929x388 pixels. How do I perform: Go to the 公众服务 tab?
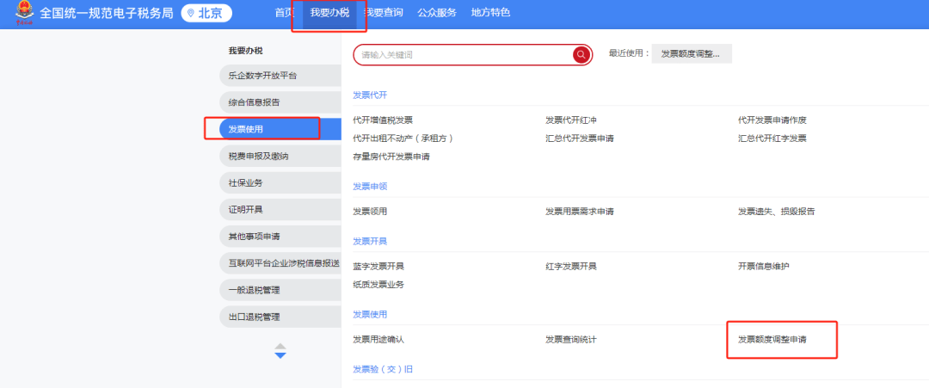(x=437, y=13)
